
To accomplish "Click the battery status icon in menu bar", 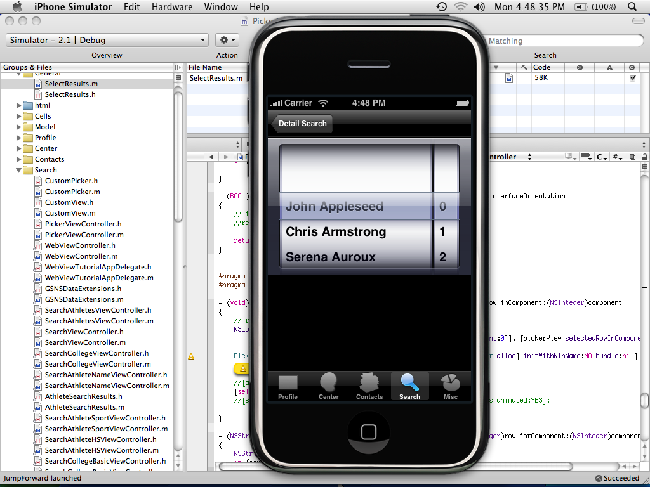I will (581, 6).
